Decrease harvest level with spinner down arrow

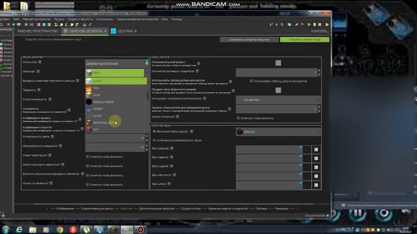tap(319, 111)
